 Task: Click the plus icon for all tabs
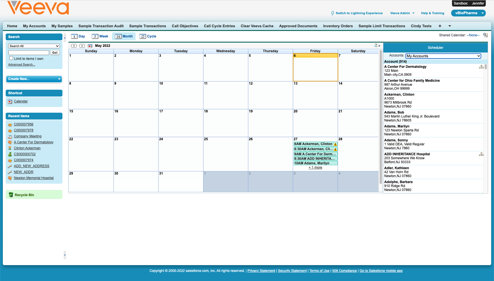pyautogui.click(x=440, y=26)
